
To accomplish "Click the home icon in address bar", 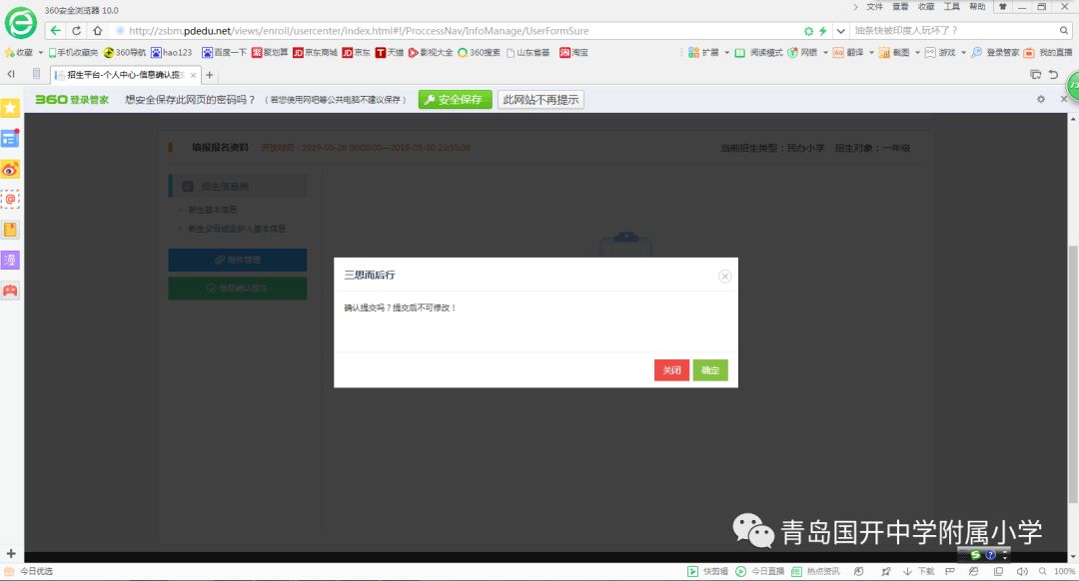I will click(97, 31).
